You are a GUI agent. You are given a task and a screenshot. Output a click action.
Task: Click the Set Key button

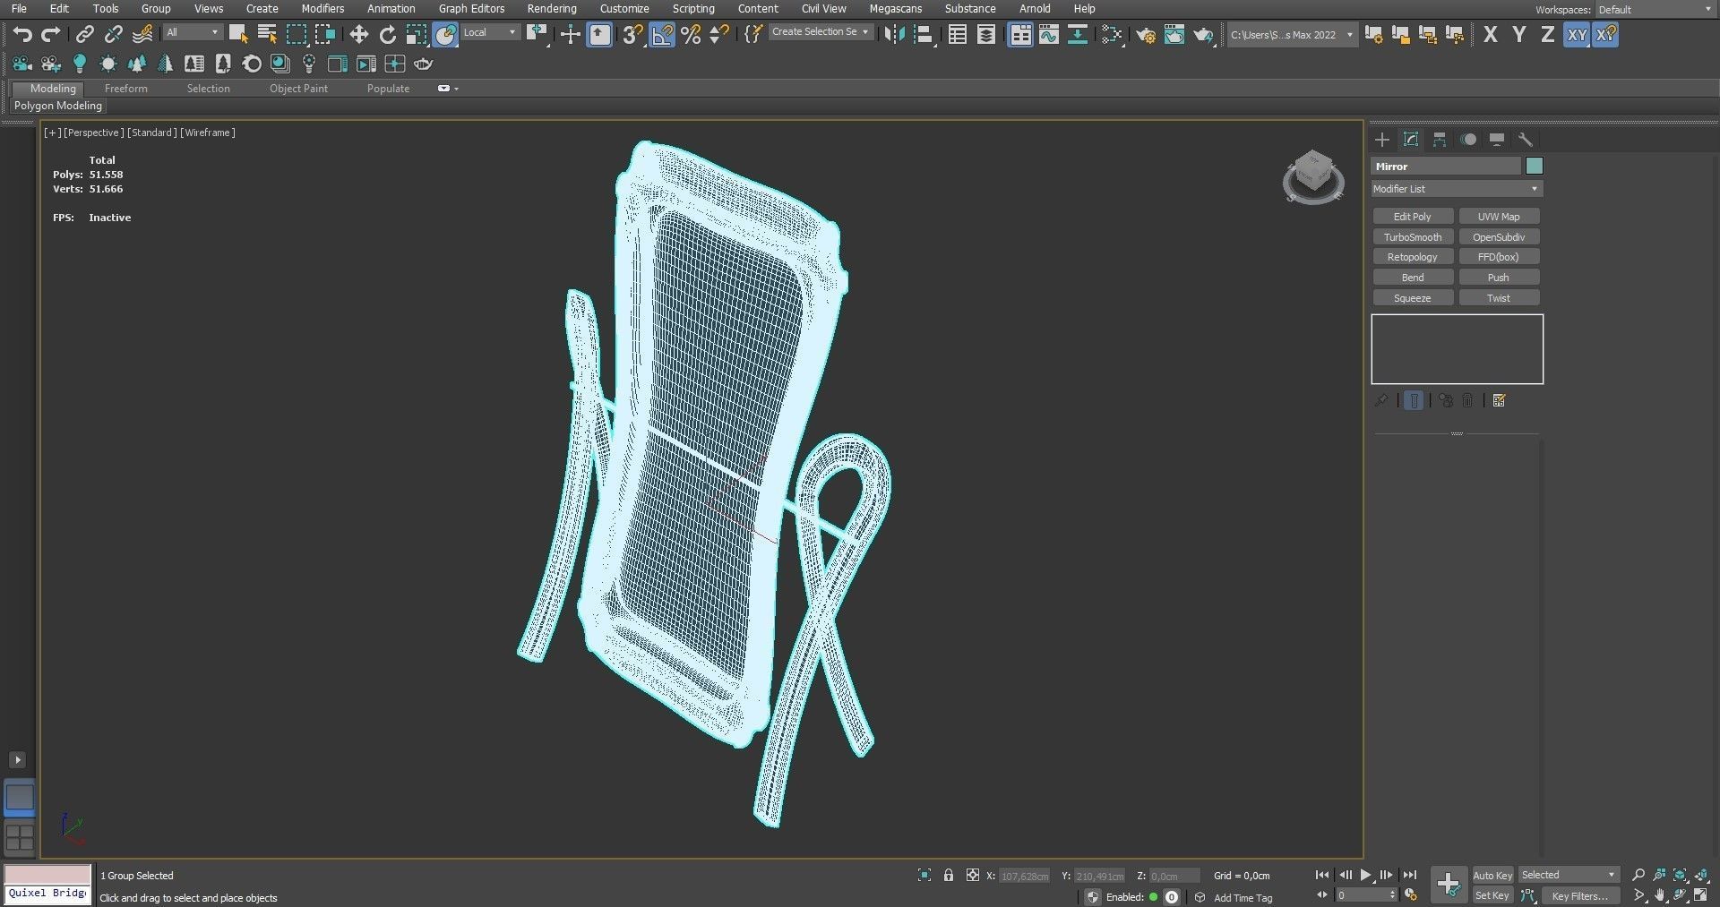coord(1492,895)
